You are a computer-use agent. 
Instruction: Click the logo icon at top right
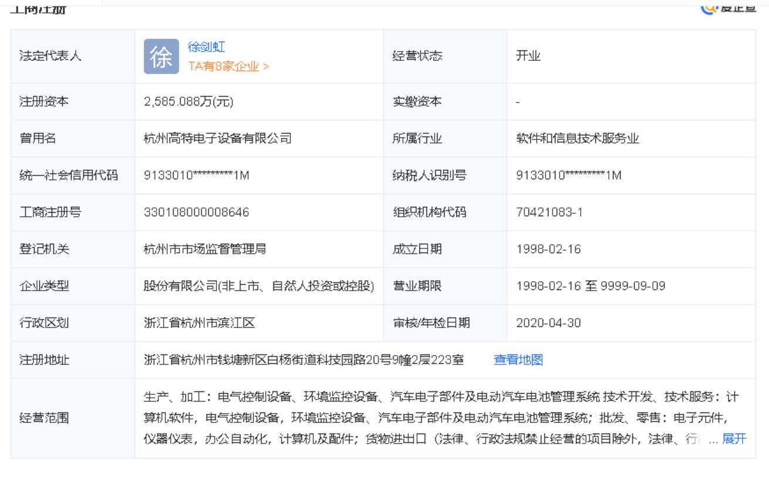710,7
